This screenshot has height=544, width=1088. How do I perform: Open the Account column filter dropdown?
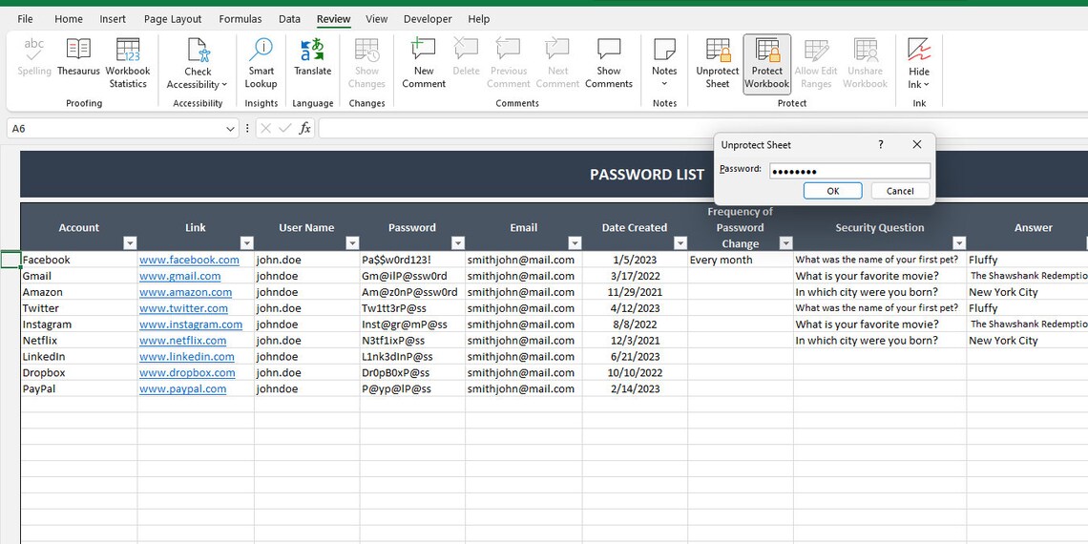pyautogui.click(x=130, y=242)
